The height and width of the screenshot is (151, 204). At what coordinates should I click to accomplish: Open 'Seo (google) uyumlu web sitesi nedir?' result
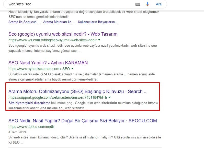point(63,34)
